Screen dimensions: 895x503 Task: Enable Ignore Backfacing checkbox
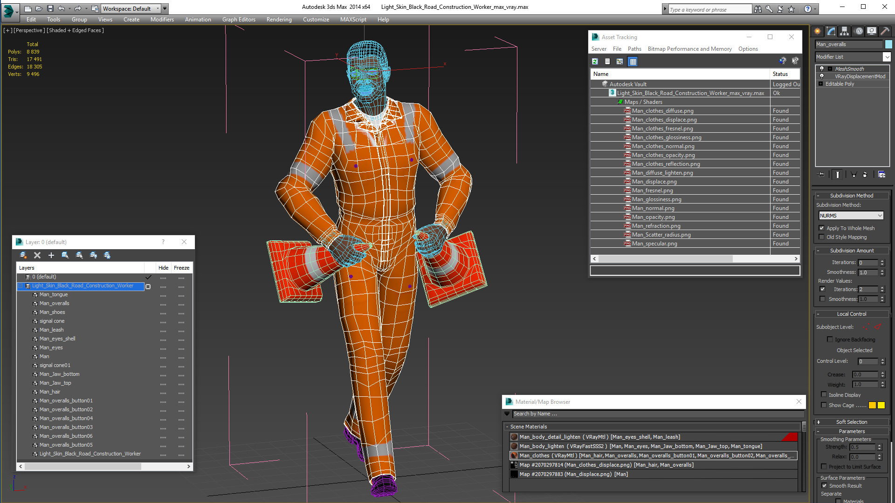click(x=830, y=340)
